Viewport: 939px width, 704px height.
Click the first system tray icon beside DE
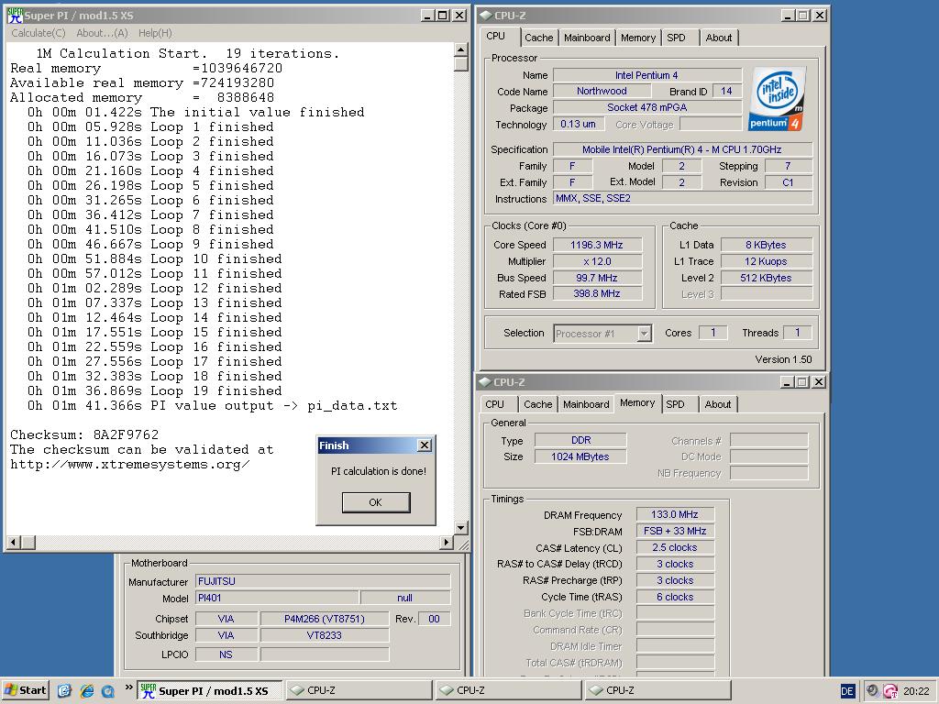pos(873,691)
